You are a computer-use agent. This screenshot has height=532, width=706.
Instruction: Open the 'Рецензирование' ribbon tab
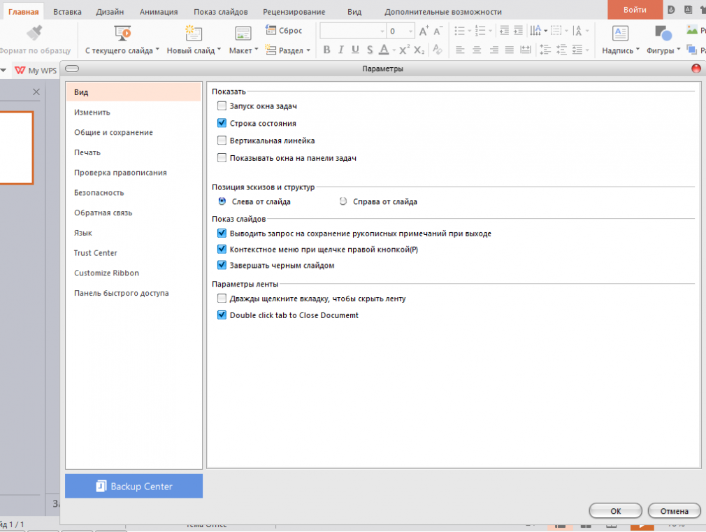[294, 12]
